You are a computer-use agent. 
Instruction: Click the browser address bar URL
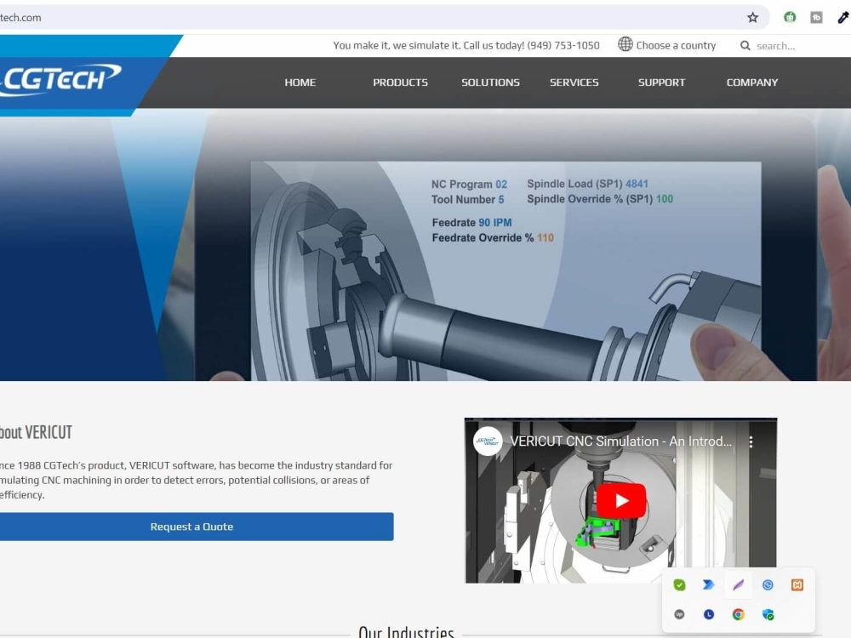20,17
